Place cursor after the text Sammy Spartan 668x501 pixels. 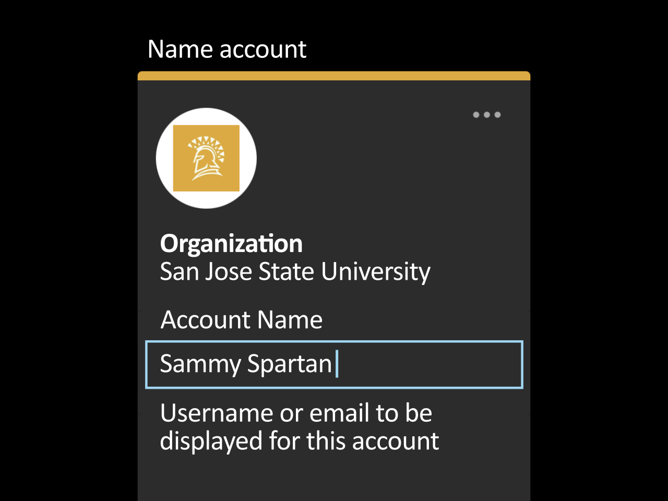click(337, 365)
